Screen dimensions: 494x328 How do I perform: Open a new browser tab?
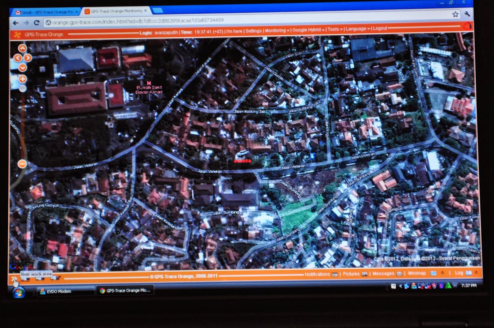157,10
